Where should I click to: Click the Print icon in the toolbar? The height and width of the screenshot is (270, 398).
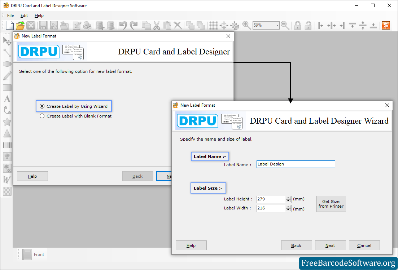[x=87, y=25]
